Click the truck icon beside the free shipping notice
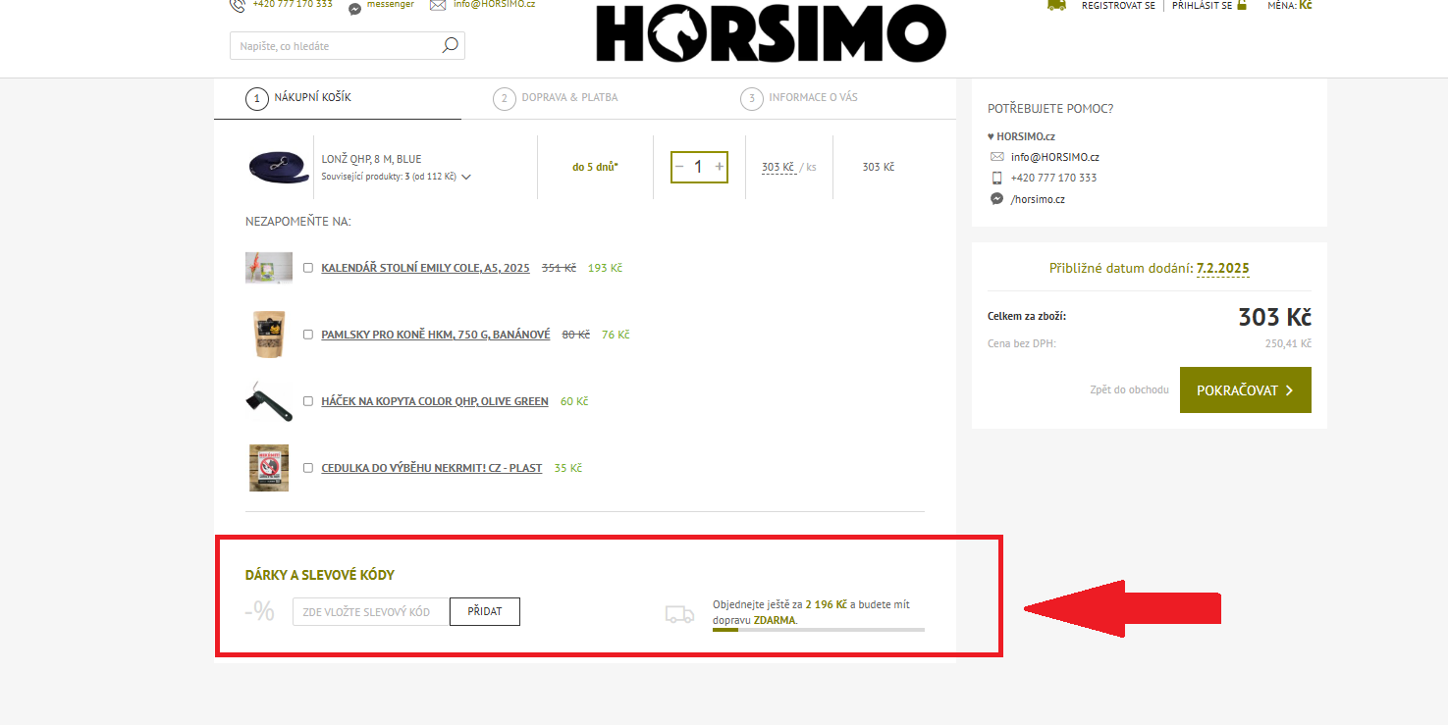1448x725 pixels. [x=679, y=614]
